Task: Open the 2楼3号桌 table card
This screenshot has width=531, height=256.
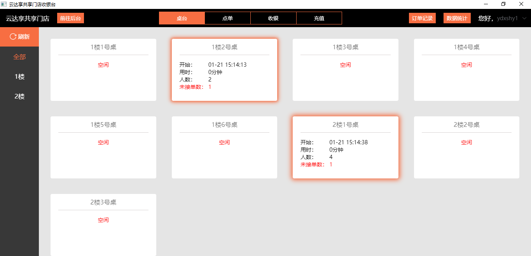Action: click(103, 225)
